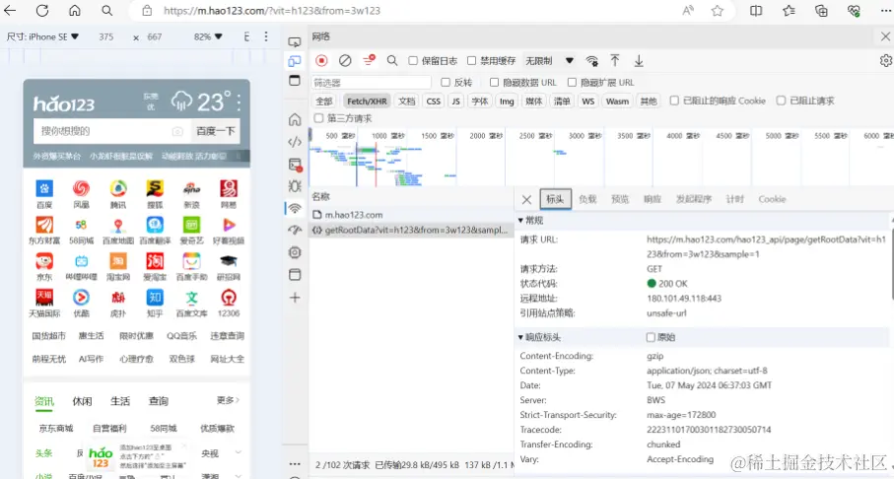Open Welcome home tool in DevTools sidebar
The width and height of the screenshot is (894, 479).
pyautogui.click(x=295, y=119)
